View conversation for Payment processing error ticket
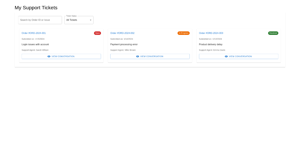Screen dimensions: 300x157 coord(150,56)
